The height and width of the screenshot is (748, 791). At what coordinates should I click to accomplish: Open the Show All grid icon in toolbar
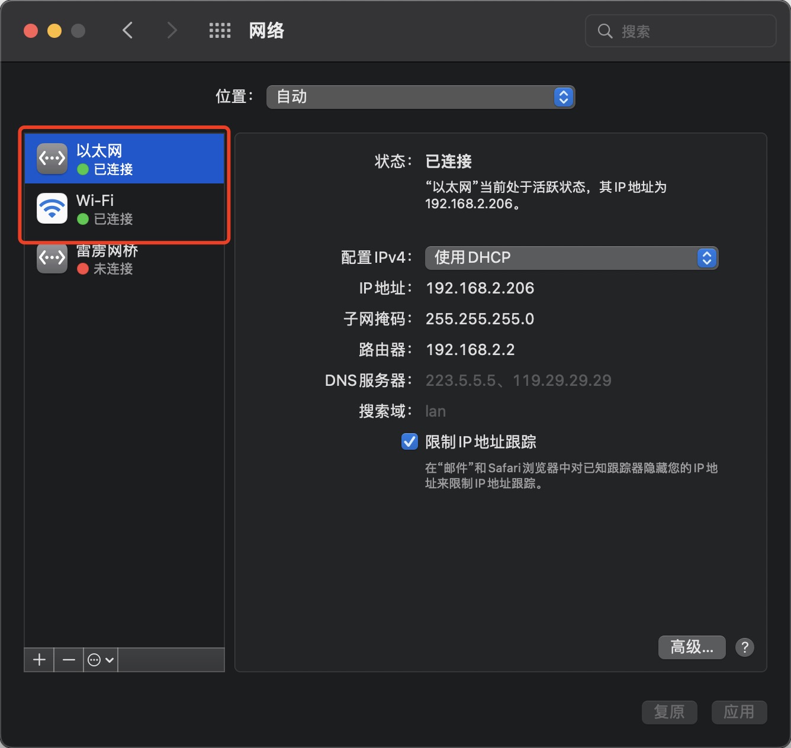(220, 30)
